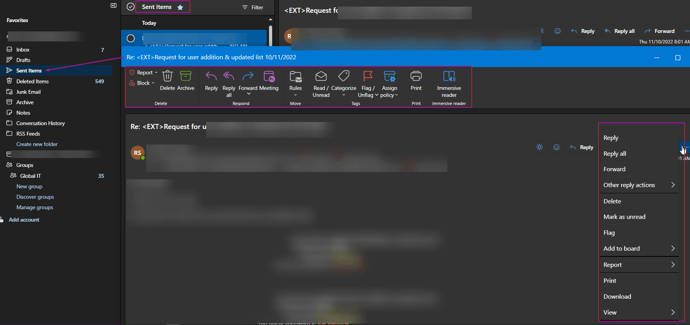The image size is (690, 325).
Task: Toggle Read / Unread envelope icon
Action: coord(321,76)
